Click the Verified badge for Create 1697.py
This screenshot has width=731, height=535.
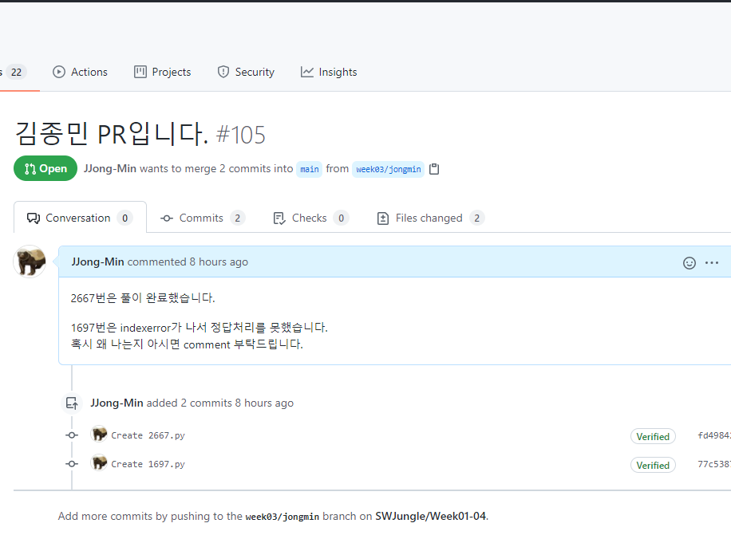653,465
